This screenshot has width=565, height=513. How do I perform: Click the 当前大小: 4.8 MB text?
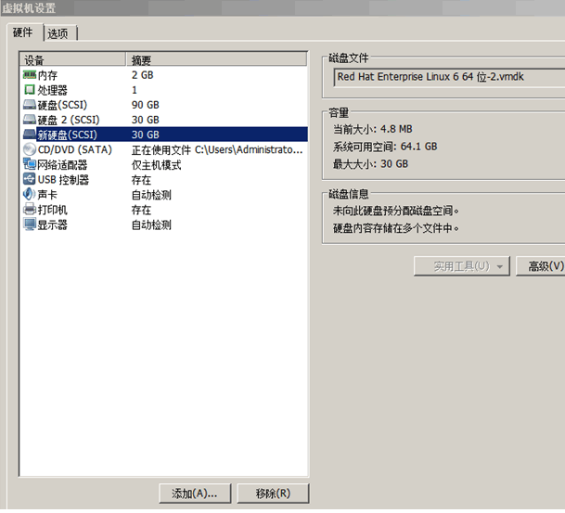[x=373, y=129]
